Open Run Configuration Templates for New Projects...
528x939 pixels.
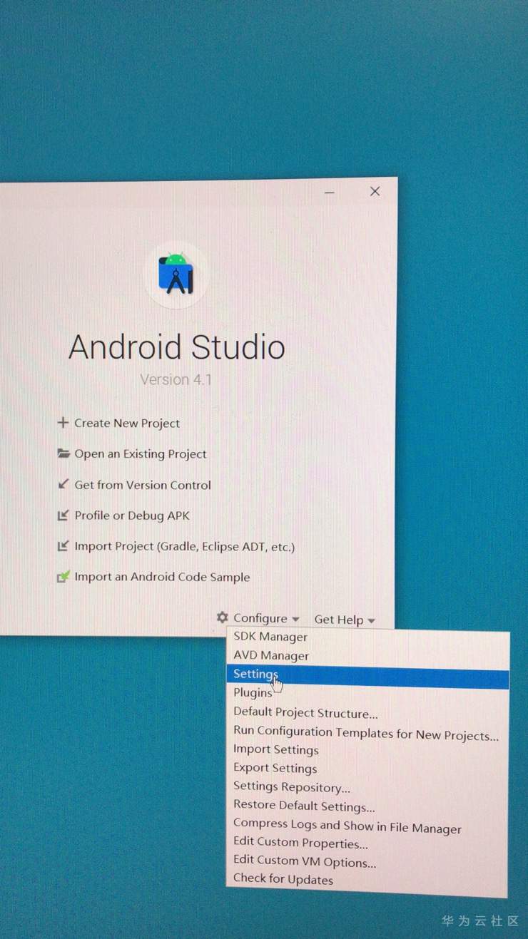pos(367,732)
